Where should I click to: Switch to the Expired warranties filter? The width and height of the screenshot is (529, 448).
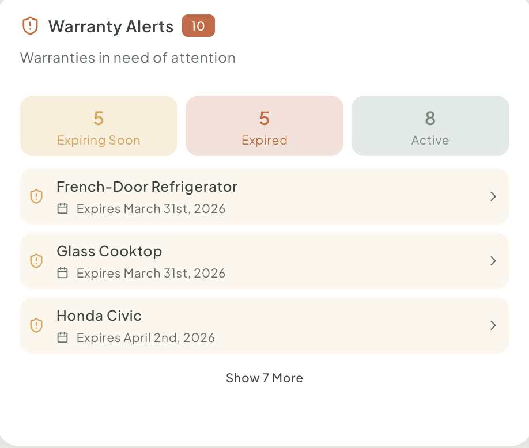click(x=264, y=126)
